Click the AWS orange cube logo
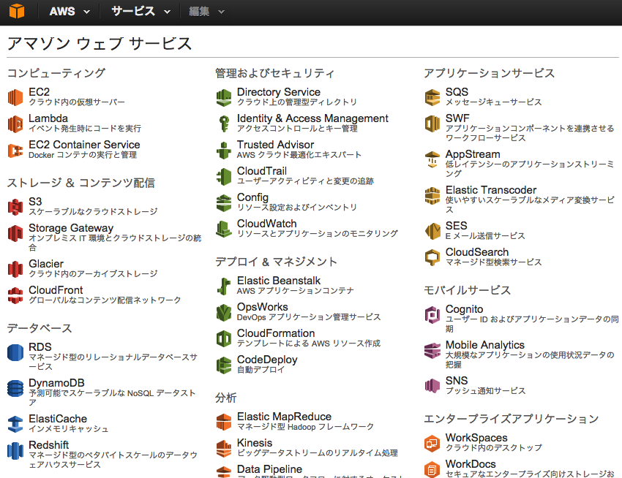 [16, 12]
